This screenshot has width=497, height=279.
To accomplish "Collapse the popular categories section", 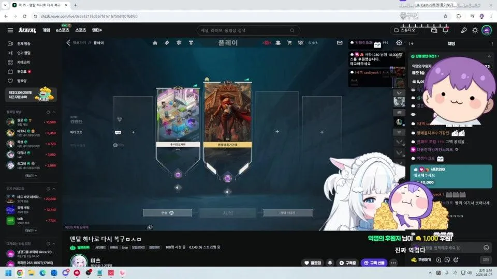I will tap(54, 189).
